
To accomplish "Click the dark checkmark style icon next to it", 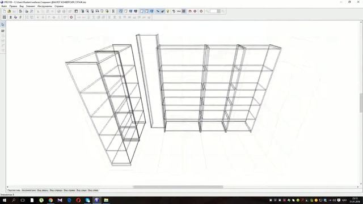I will coord(163,11).
